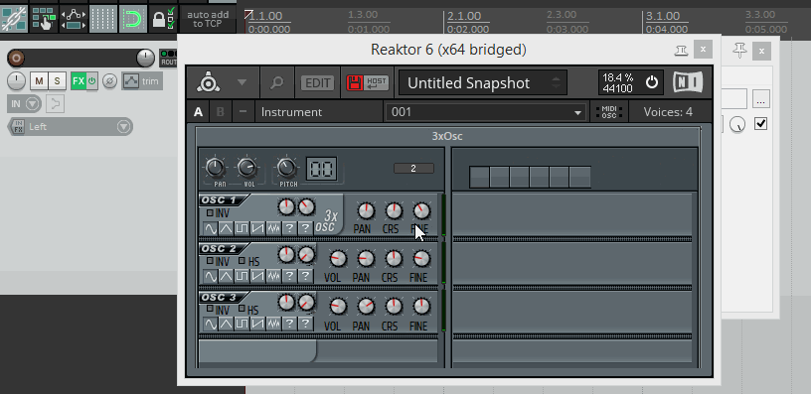Select sine waveform for OSC 1
This screenshot has height=394, width=811.
(x=210, y=227)
